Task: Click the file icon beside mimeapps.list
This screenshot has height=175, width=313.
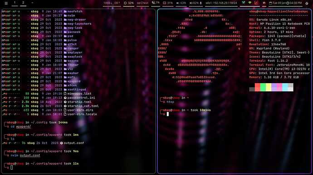Action: coord(65,94)
